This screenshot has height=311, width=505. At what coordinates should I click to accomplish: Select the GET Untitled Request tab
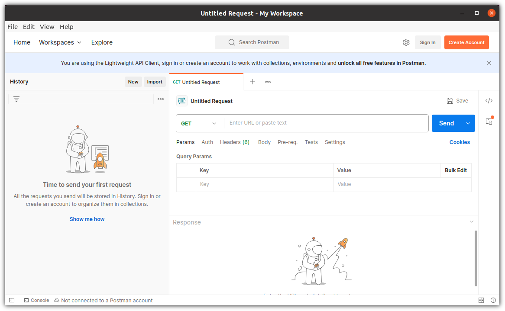tap(206, 82)
